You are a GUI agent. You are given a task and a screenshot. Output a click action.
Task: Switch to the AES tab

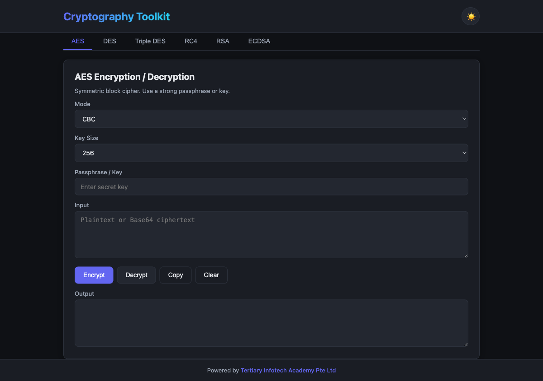pyautogui.click(x=78, y=41)
